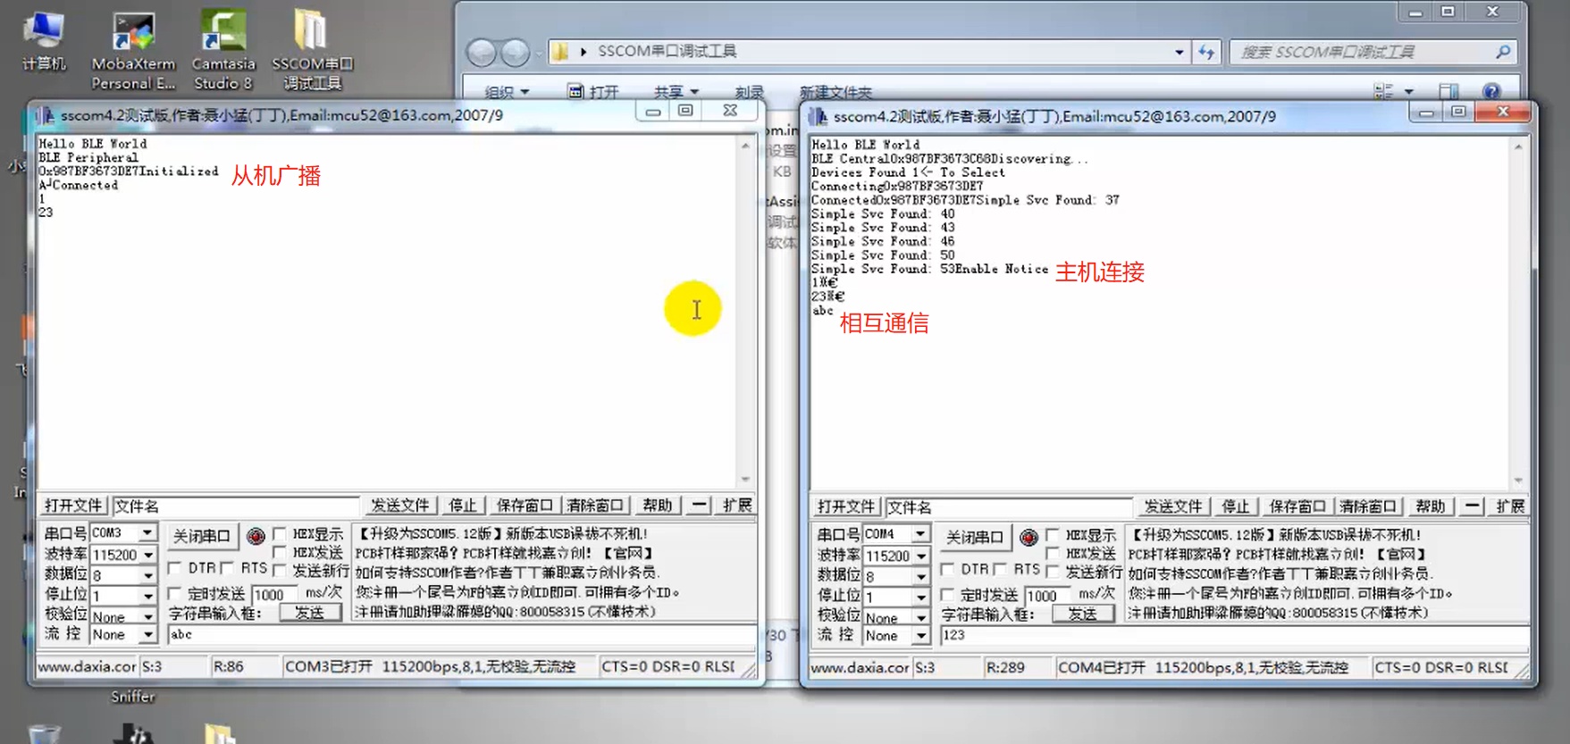
Task: Click 保存窗口 in the COM4 window
Action: [1297, 507]
